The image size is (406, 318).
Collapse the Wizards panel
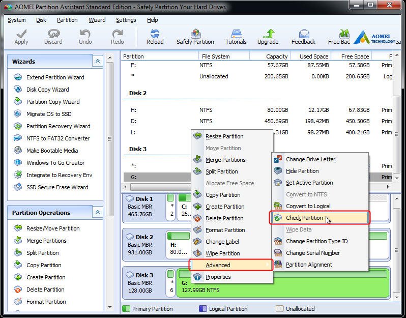click(x=98, y=62)
